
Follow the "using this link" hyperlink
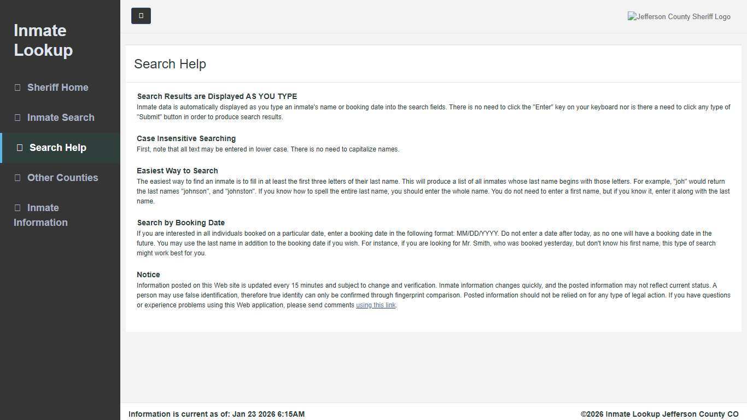376,305
